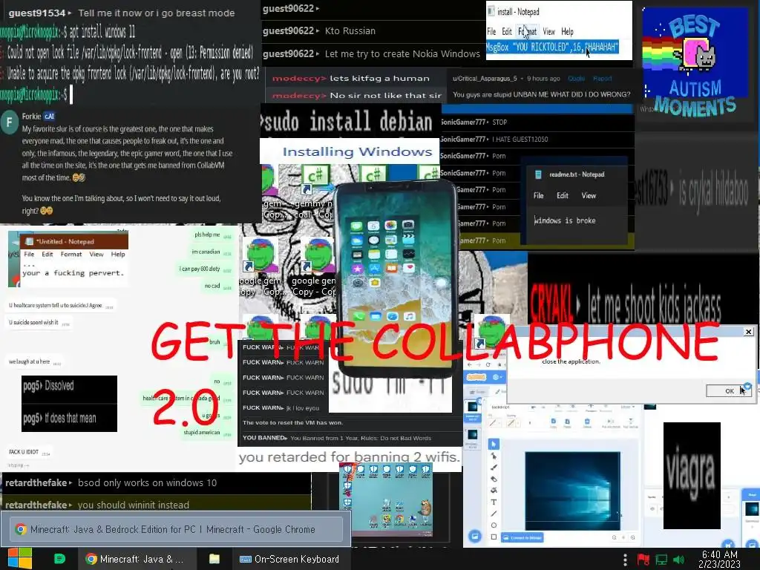Viewport: 760px width, 570px height.
Task: Open Edit menu in readme.txt Notepad
Action: (563, 195)
